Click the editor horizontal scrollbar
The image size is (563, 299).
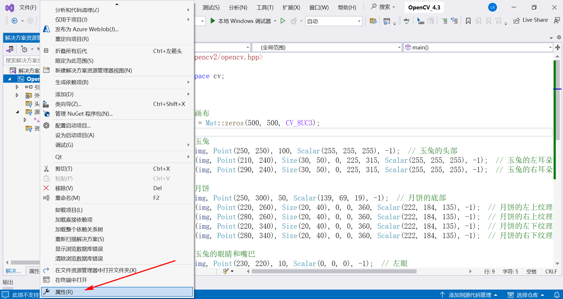point(334,271)
